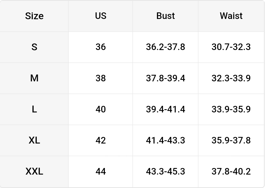Click US size 44 cell

[101, 171]
